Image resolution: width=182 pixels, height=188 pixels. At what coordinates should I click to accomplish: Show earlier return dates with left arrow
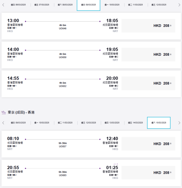[3, 123]
